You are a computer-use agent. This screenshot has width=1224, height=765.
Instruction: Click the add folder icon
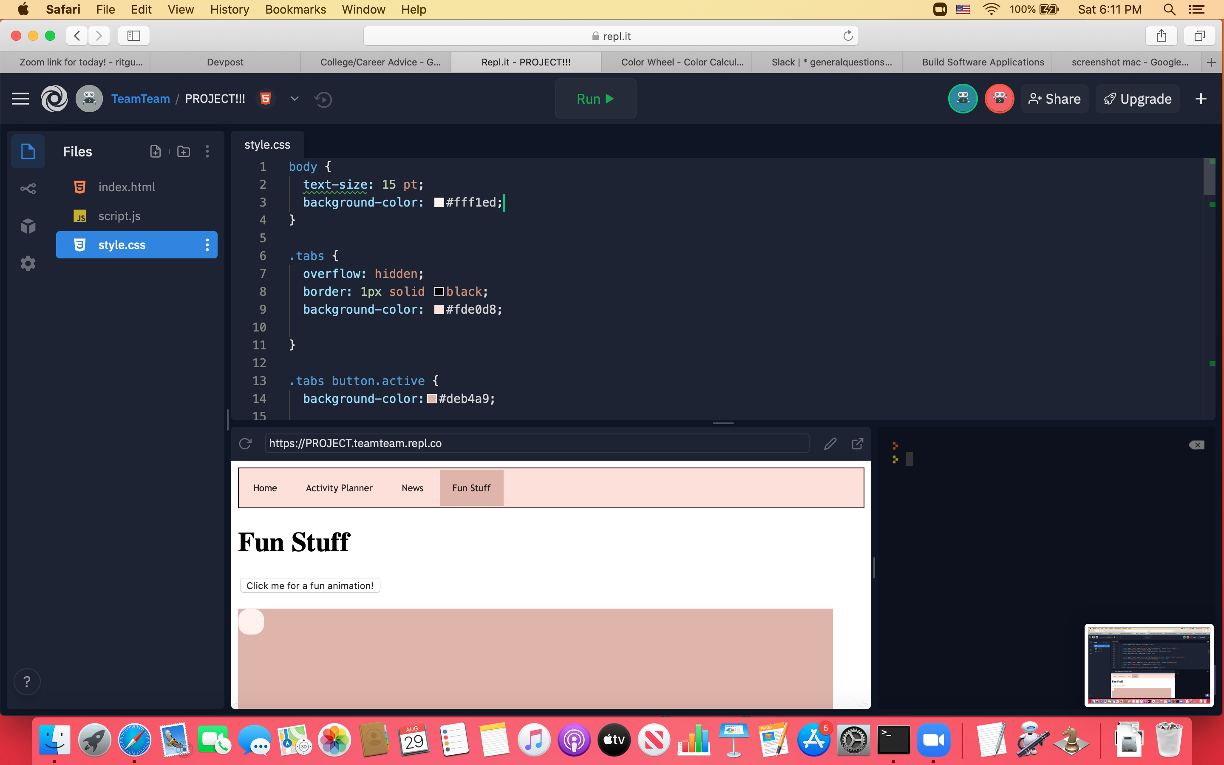tap(184, 151)
